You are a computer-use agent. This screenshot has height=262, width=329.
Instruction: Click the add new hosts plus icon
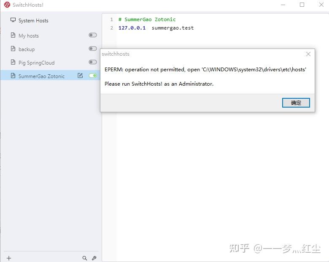point(9,258)
